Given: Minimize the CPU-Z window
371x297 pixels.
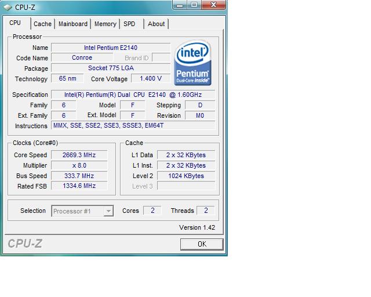Looking at the screenshot, I should coord(180,5).
